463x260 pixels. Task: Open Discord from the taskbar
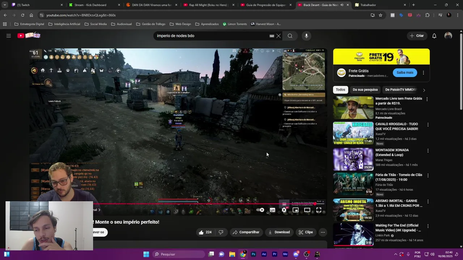(x=296, y=254)
